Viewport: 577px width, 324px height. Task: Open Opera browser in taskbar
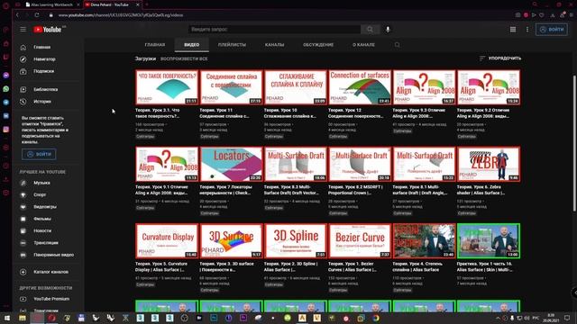tap(51, 318)
